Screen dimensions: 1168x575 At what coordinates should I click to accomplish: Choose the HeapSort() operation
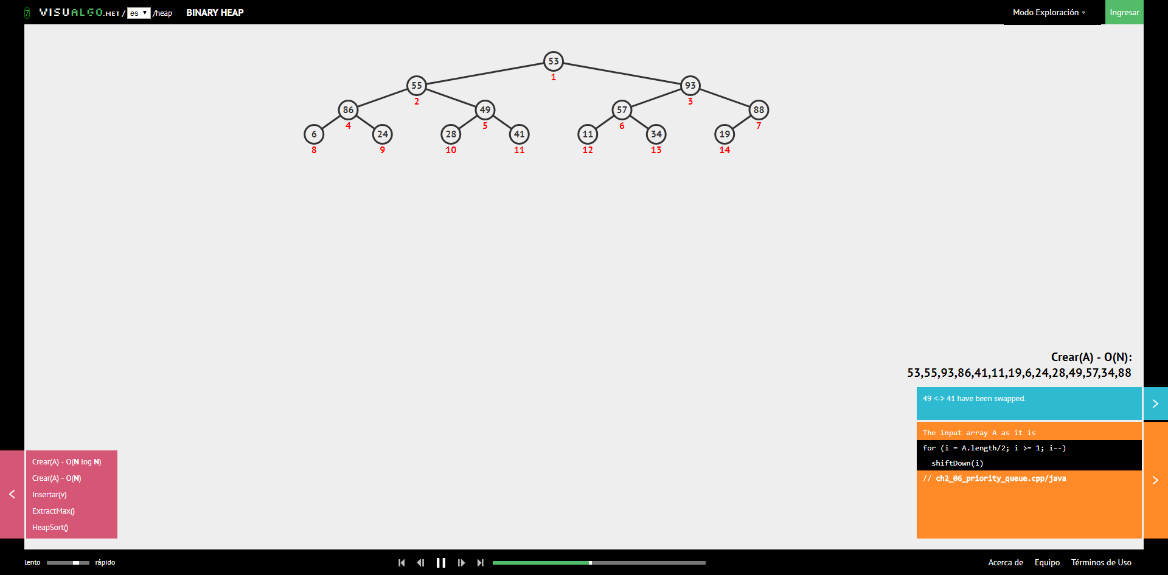(x=50, y=528)
